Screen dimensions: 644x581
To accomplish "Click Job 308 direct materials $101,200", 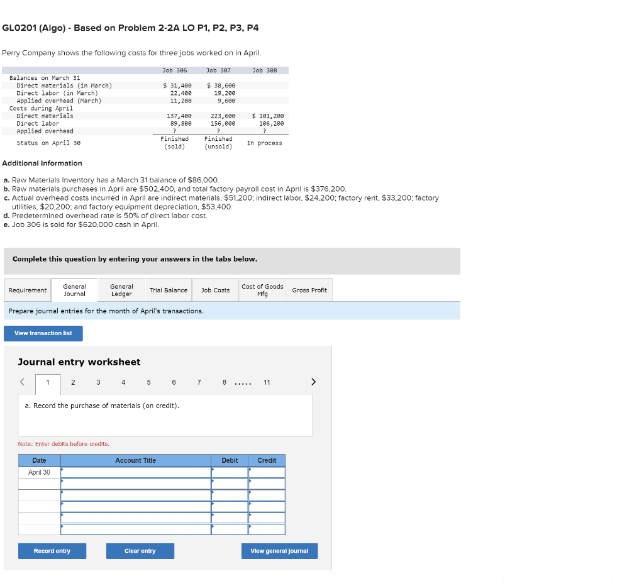I will click(268, 116).
